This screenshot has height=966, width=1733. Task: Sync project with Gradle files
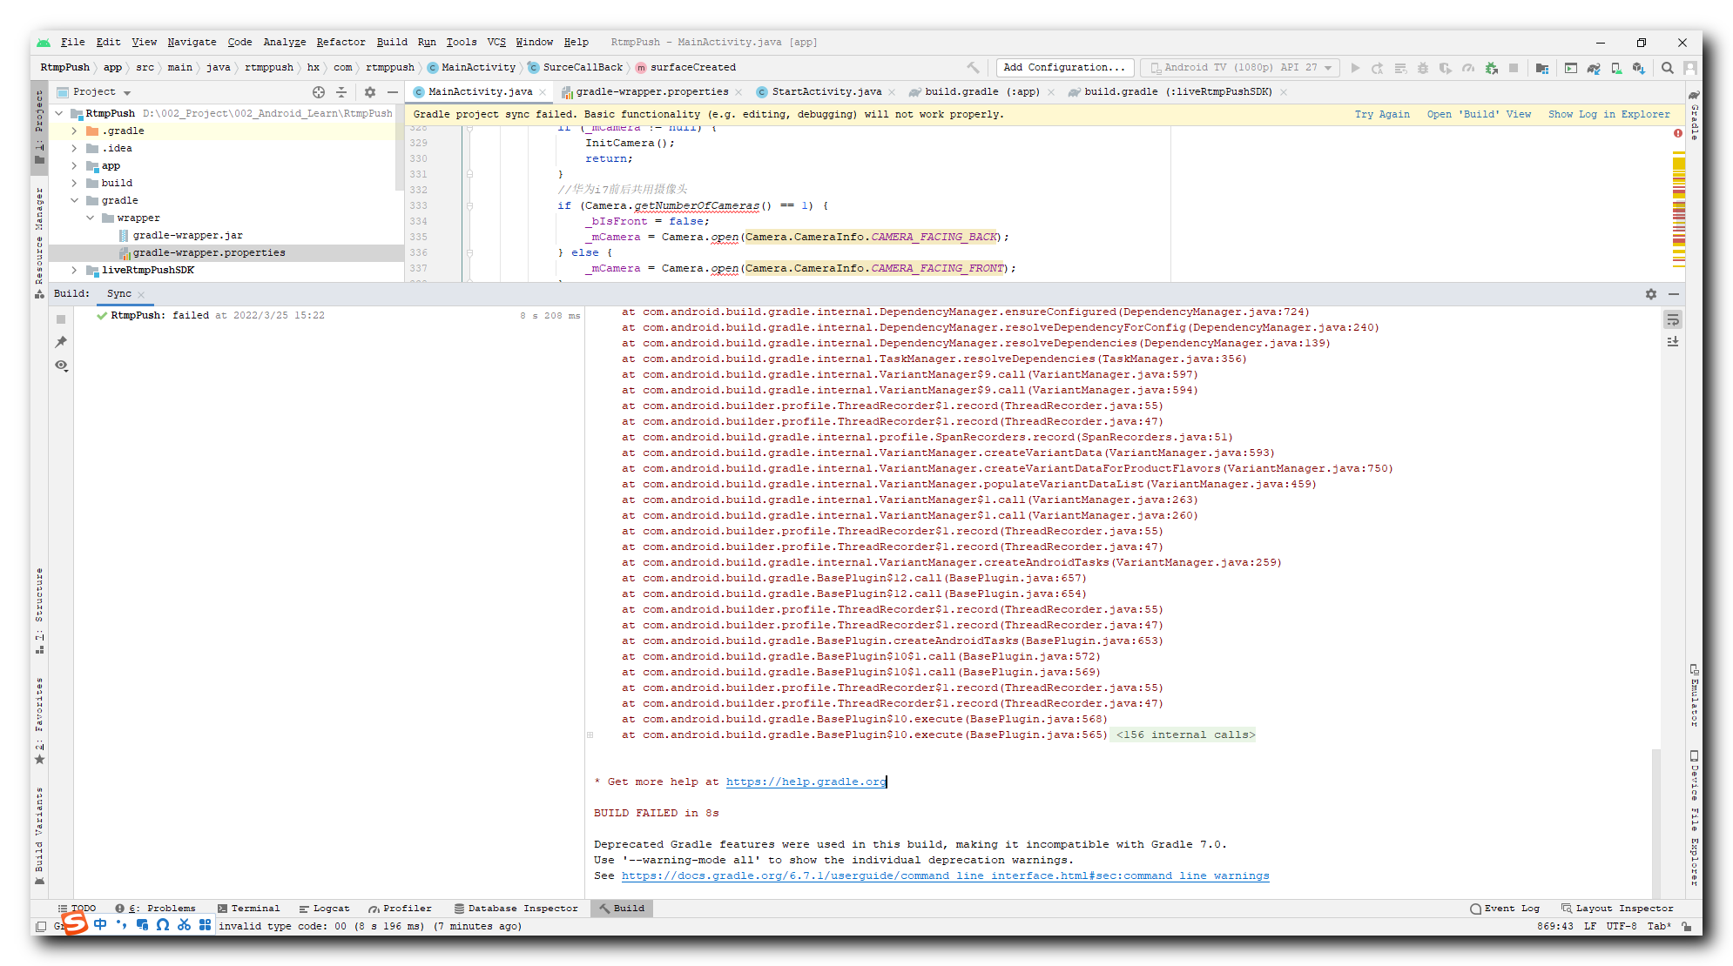[1594, 67]
